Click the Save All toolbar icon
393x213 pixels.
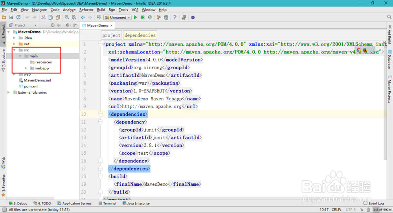click(x=11, y=17)
